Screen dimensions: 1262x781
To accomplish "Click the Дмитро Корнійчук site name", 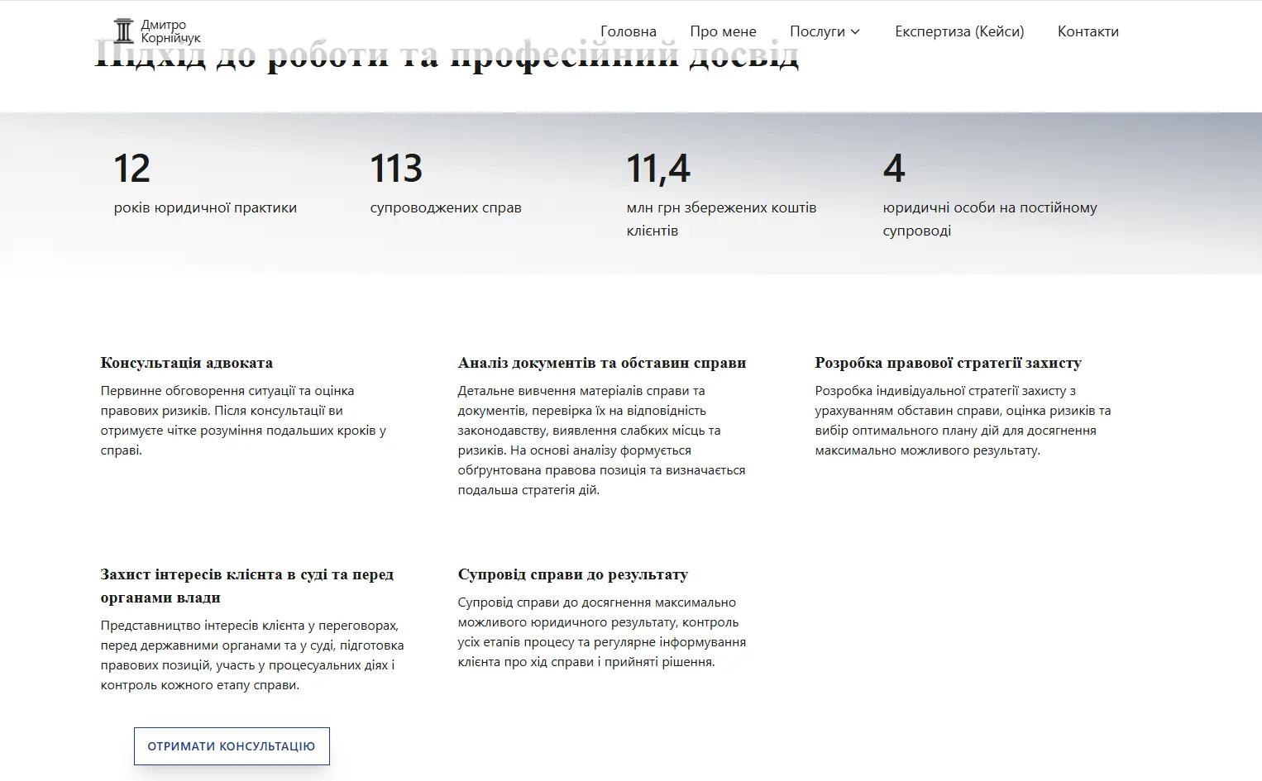I will [x=170, y=31].
